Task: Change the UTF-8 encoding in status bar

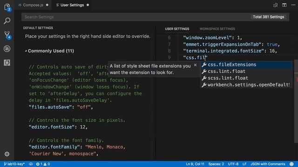Action: [x=233, y=164]
